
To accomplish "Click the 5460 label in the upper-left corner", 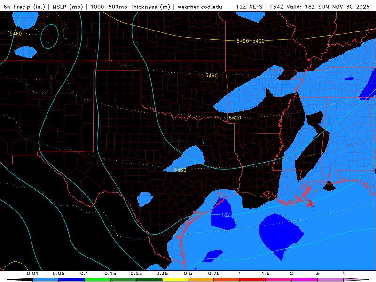I will pos(16,34).
